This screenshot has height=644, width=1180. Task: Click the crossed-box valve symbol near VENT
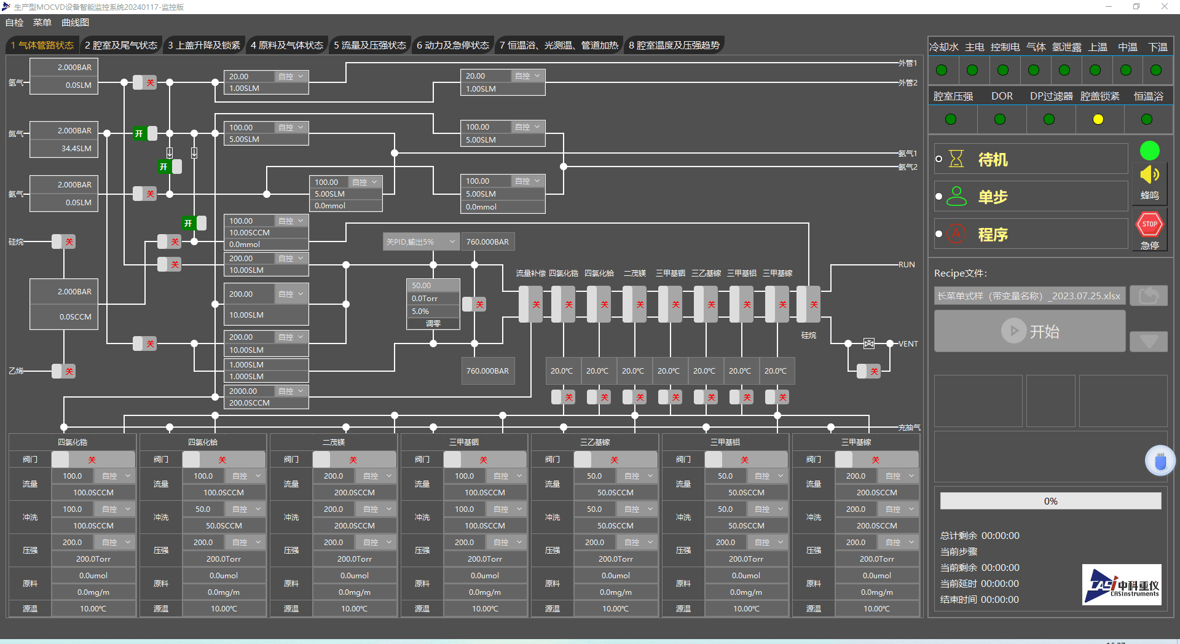(869, 344)
